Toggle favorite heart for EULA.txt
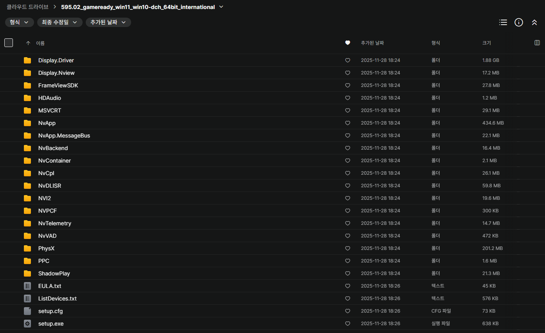 tap(348, 286)
